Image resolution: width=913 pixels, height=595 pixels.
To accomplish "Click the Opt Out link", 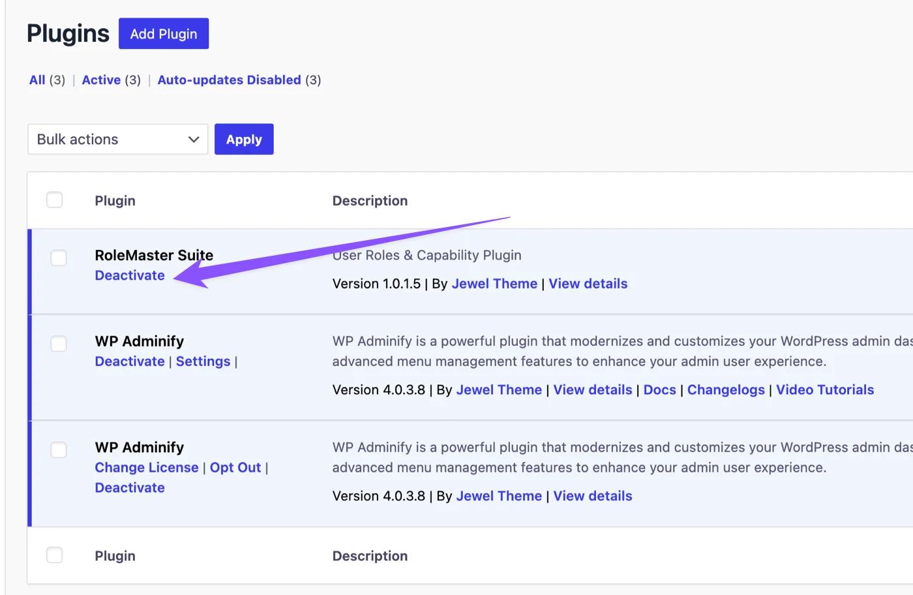I will pyautogui.click(x=235, y=468).
